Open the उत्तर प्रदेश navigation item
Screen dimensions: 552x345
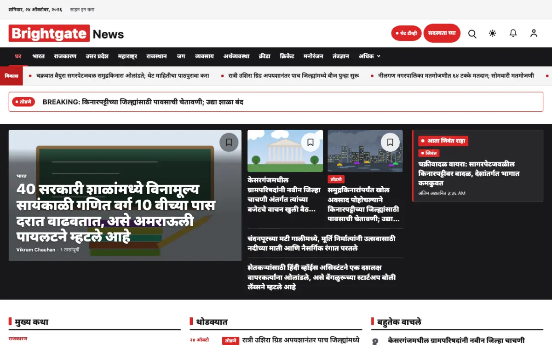97,56
